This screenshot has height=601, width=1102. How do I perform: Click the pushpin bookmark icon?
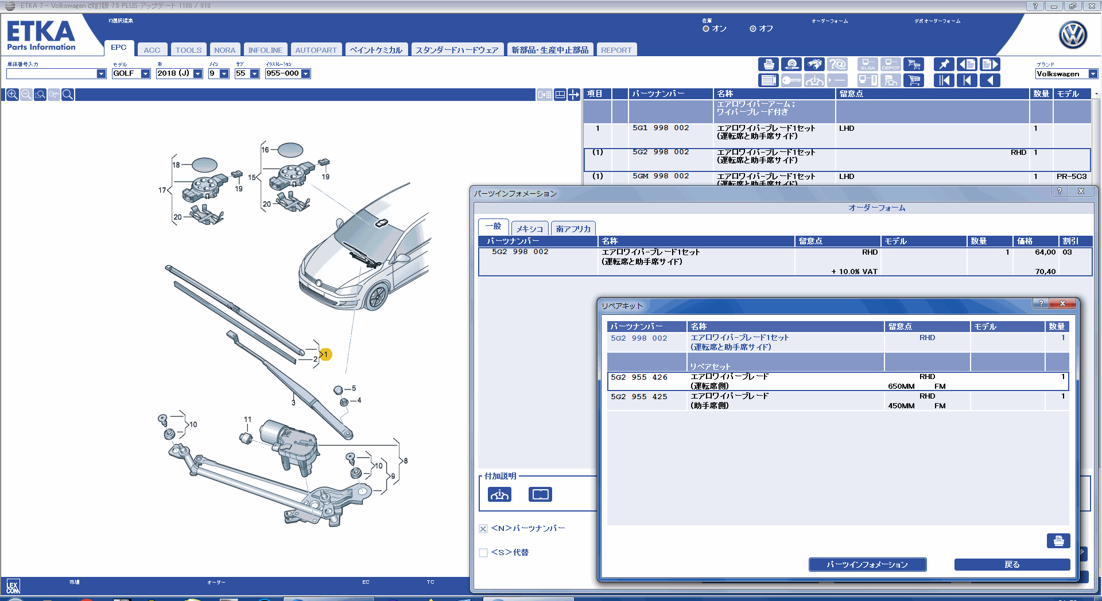pos(944,64)
